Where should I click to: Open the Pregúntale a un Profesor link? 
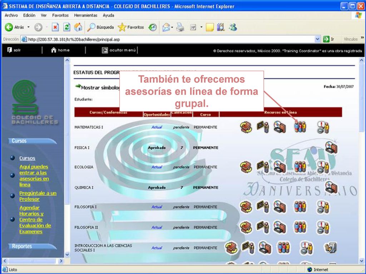[38, 196]
